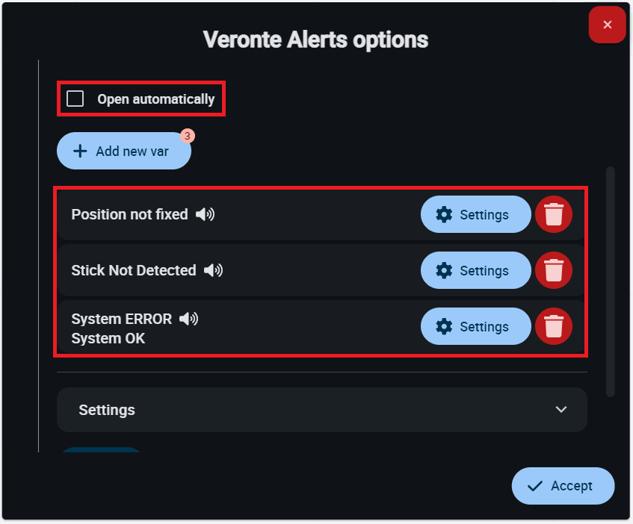Click the red badge showing 3
Screen dimensions: 633x524
tap(187, 136)
